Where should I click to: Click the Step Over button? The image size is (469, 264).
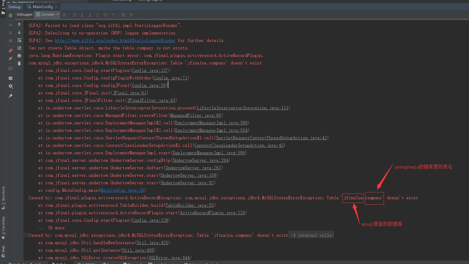74,15
